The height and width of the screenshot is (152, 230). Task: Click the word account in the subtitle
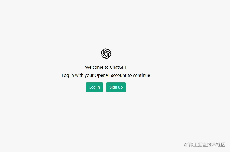point(118,75)
